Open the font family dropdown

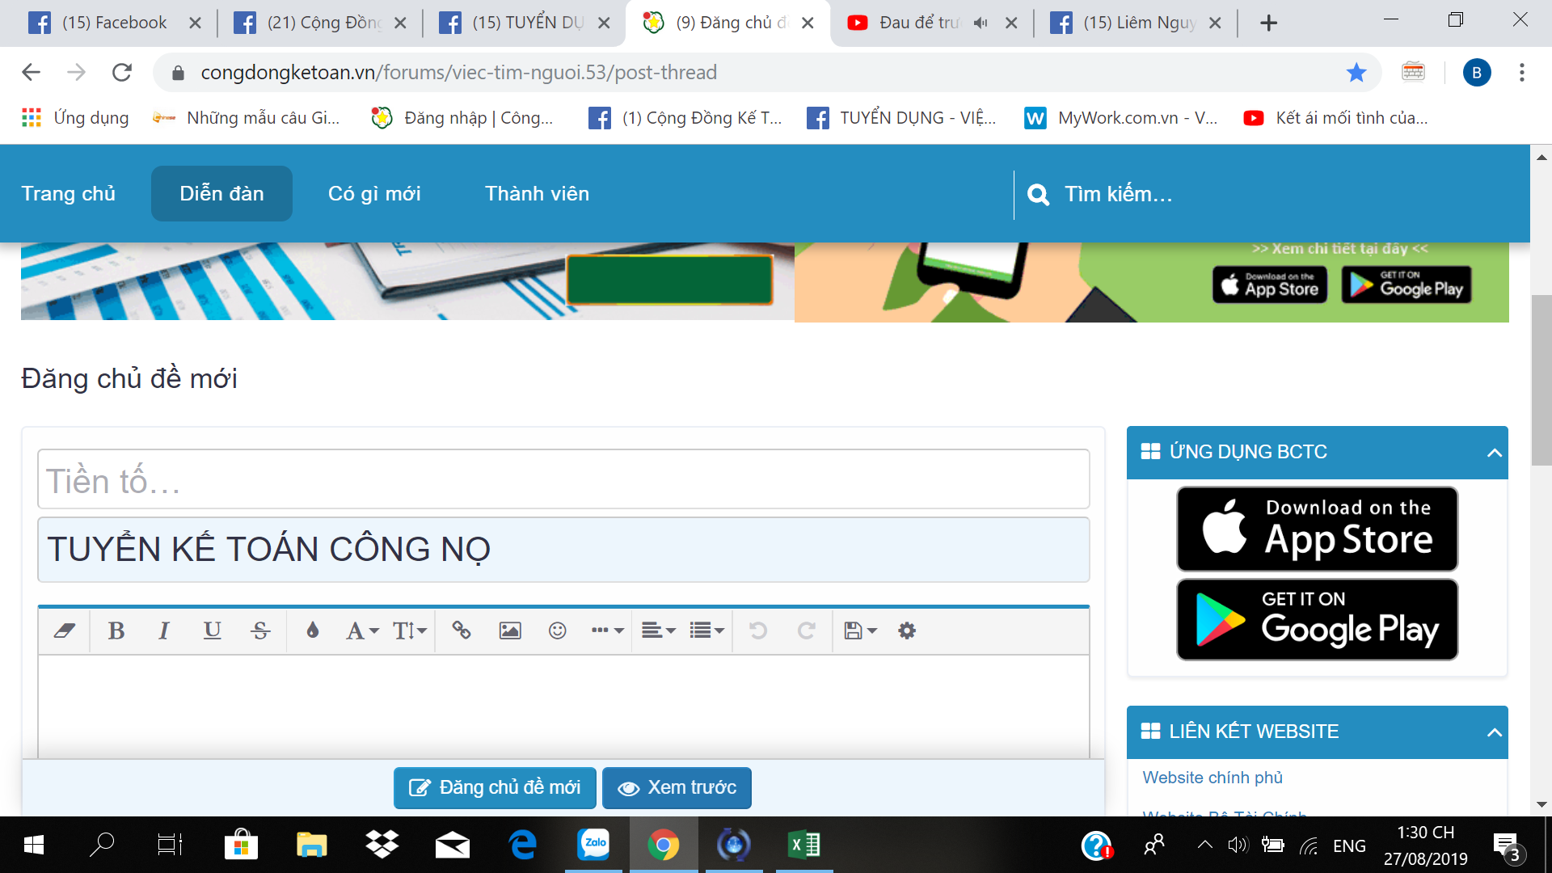pyautogui.click(x=362, y=630)
